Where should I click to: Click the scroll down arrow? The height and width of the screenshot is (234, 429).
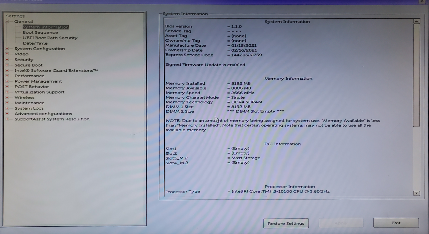click(x=416, y=193)
